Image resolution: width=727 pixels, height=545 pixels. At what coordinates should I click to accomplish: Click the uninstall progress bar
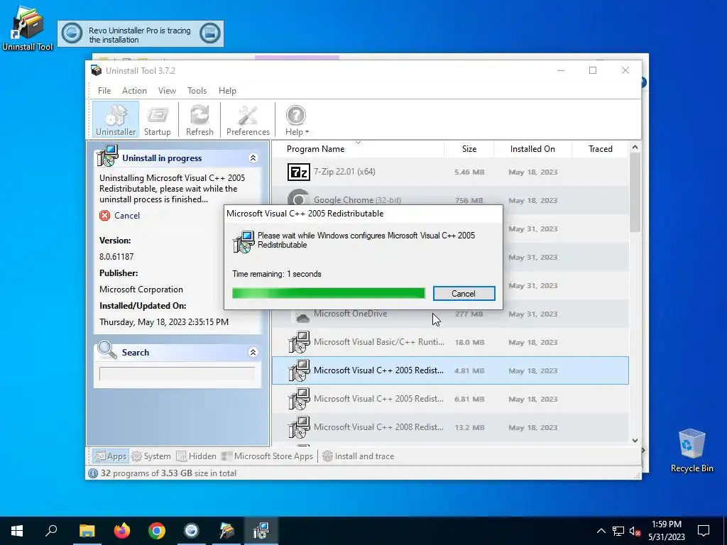point(329,293)
